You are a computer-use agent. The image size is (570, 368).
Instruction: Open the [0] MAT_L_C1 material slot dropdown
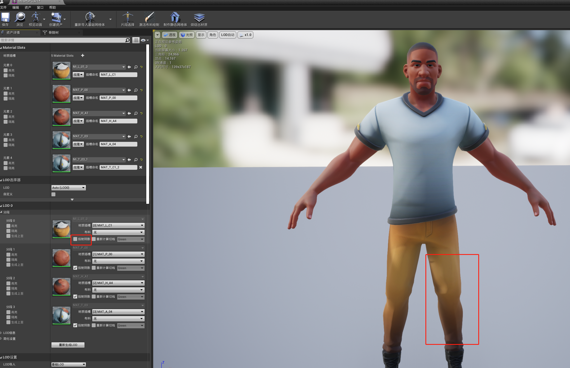coord(118,225)
